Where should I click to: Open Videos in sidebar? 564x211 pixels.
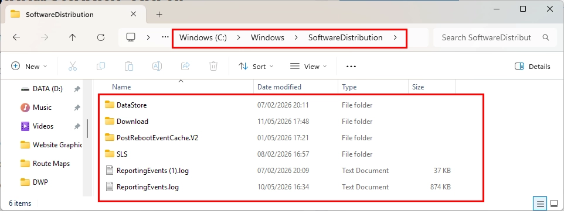[x=43, y=126]
